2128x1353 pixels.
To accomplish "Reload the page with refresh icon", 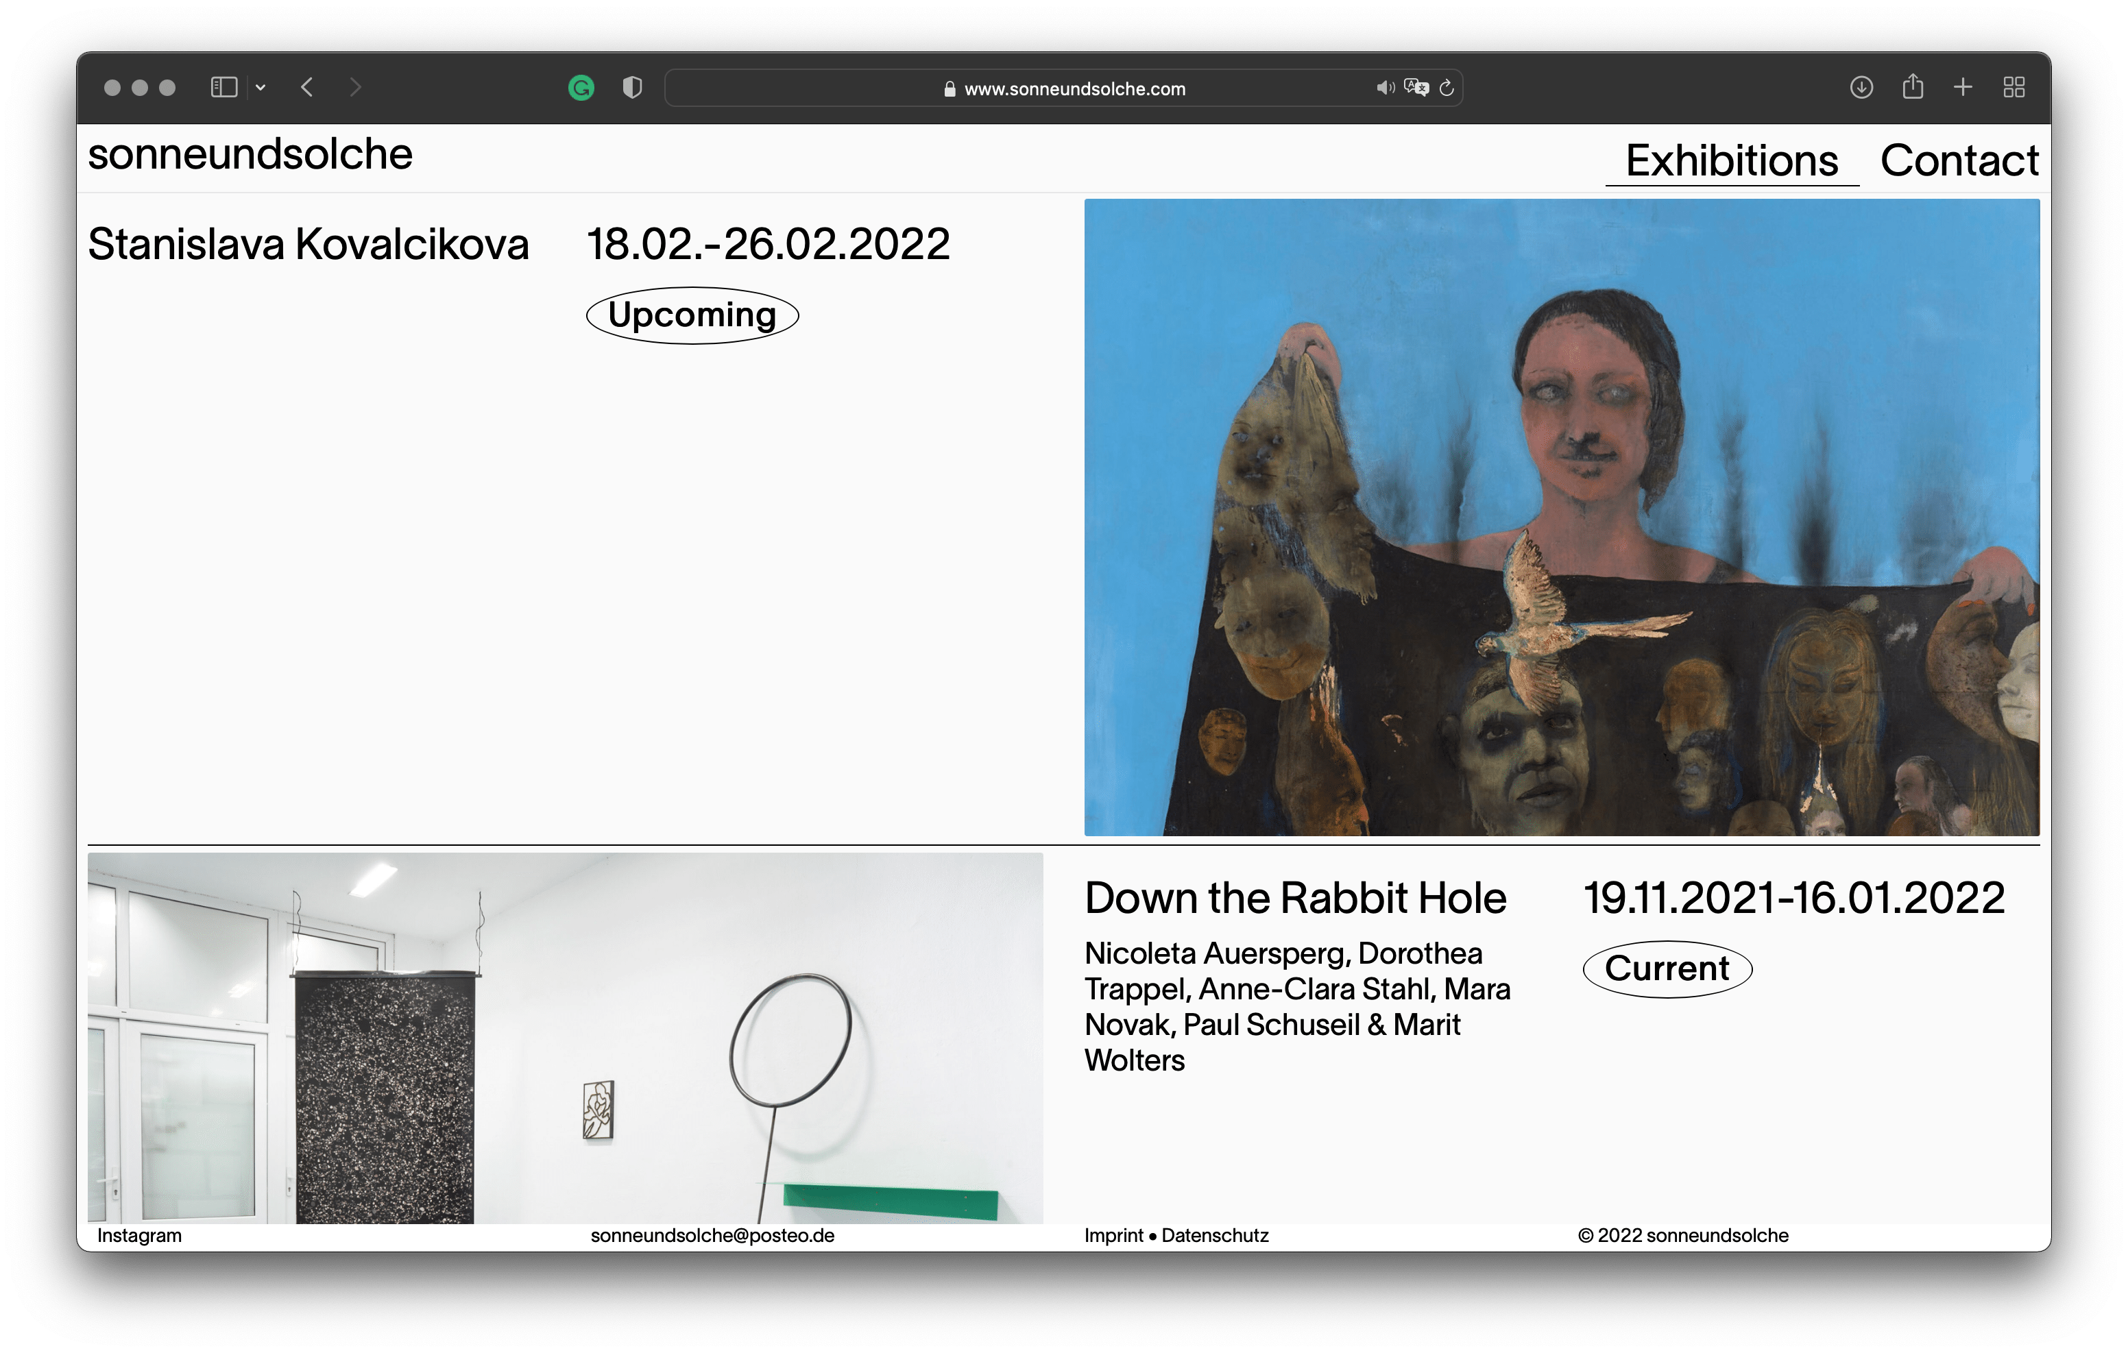I will click(1447, 88).
